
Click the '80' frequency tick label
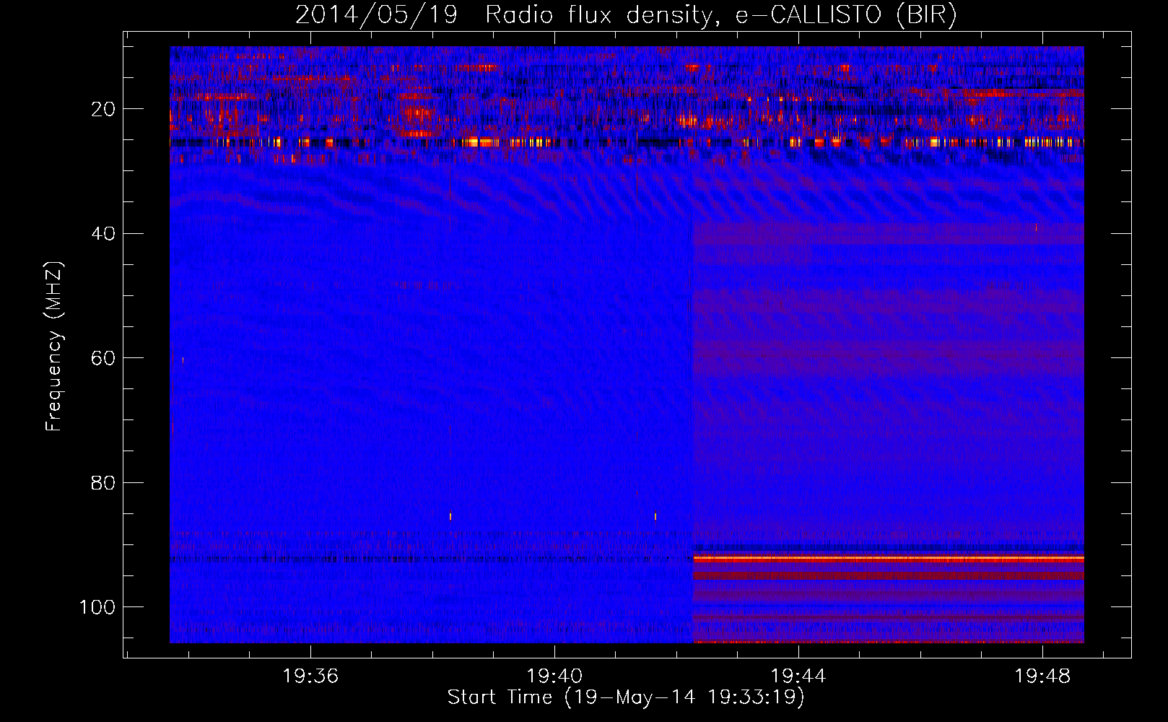103,482
